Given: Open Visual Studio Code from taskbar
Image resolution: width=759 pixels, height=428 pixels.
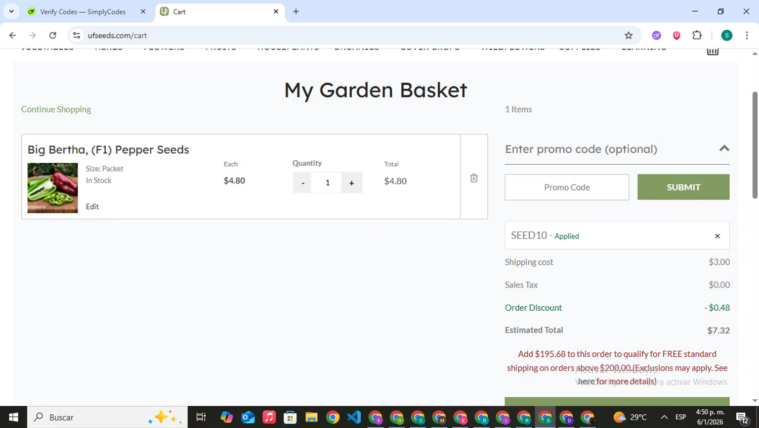Looking at the screenshot, I should click(354, 417).
